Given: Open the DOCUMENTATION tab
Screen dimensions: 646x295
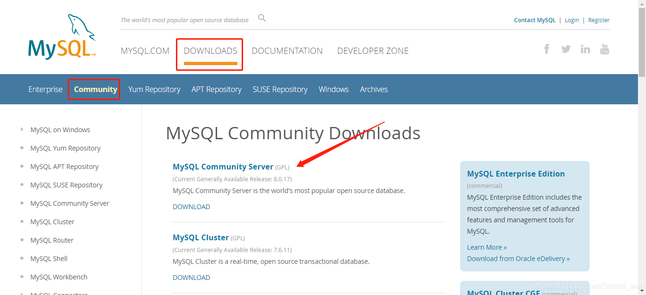Looking at the screenshot, I should pyautogui.click(x=287, y=51).
